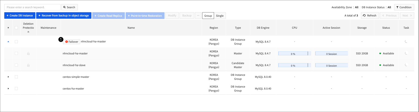Click the Availability Zone All filter label
This screenshot has height=112, width=419.
345,7
